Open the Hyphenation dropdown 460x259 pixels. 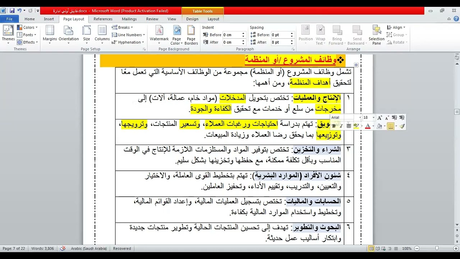click(128, 42)
